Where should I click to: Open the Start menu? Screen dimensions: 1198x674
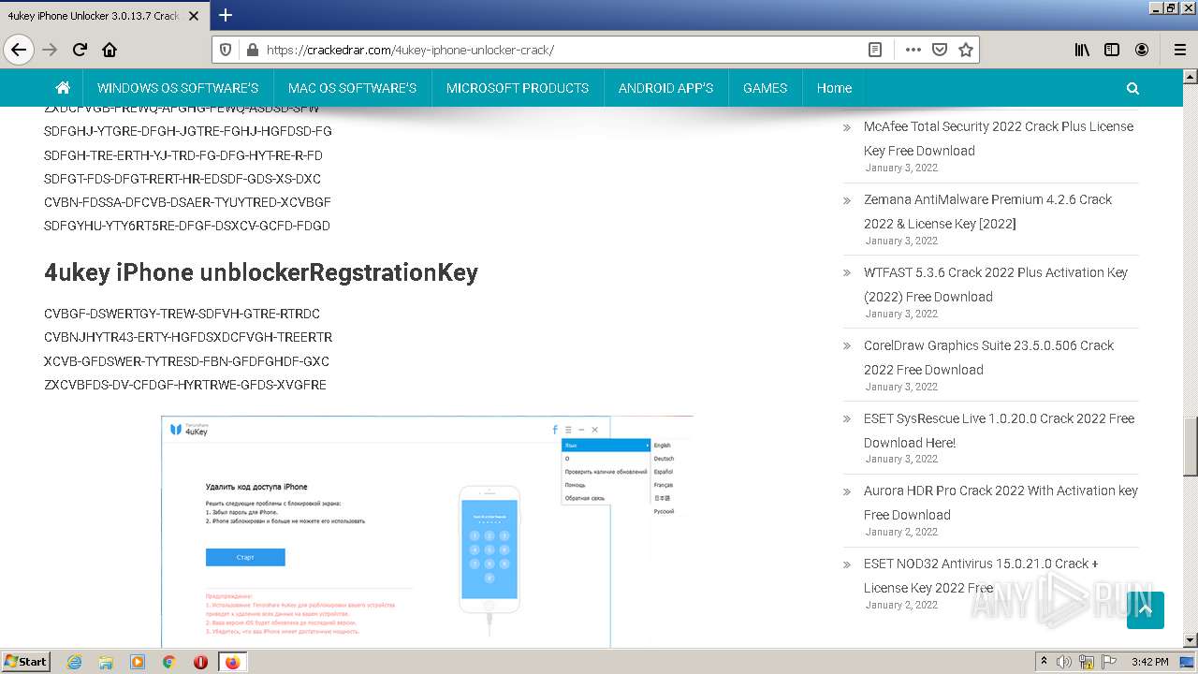[x=25, y=662]
